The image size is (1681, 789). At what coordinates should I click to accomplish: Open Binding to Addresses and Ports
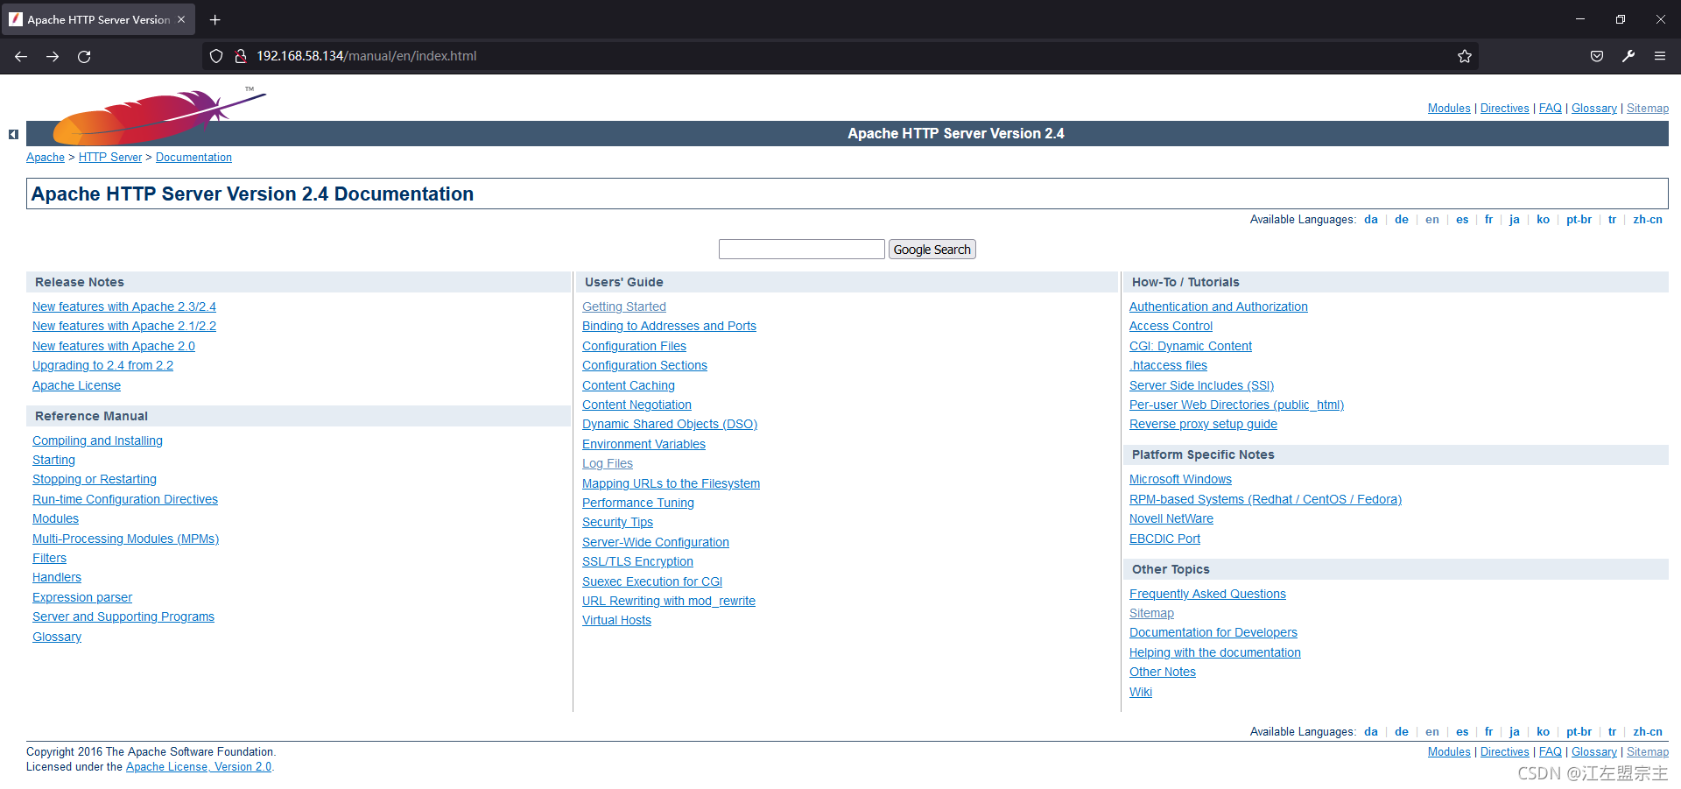(669, 326)
